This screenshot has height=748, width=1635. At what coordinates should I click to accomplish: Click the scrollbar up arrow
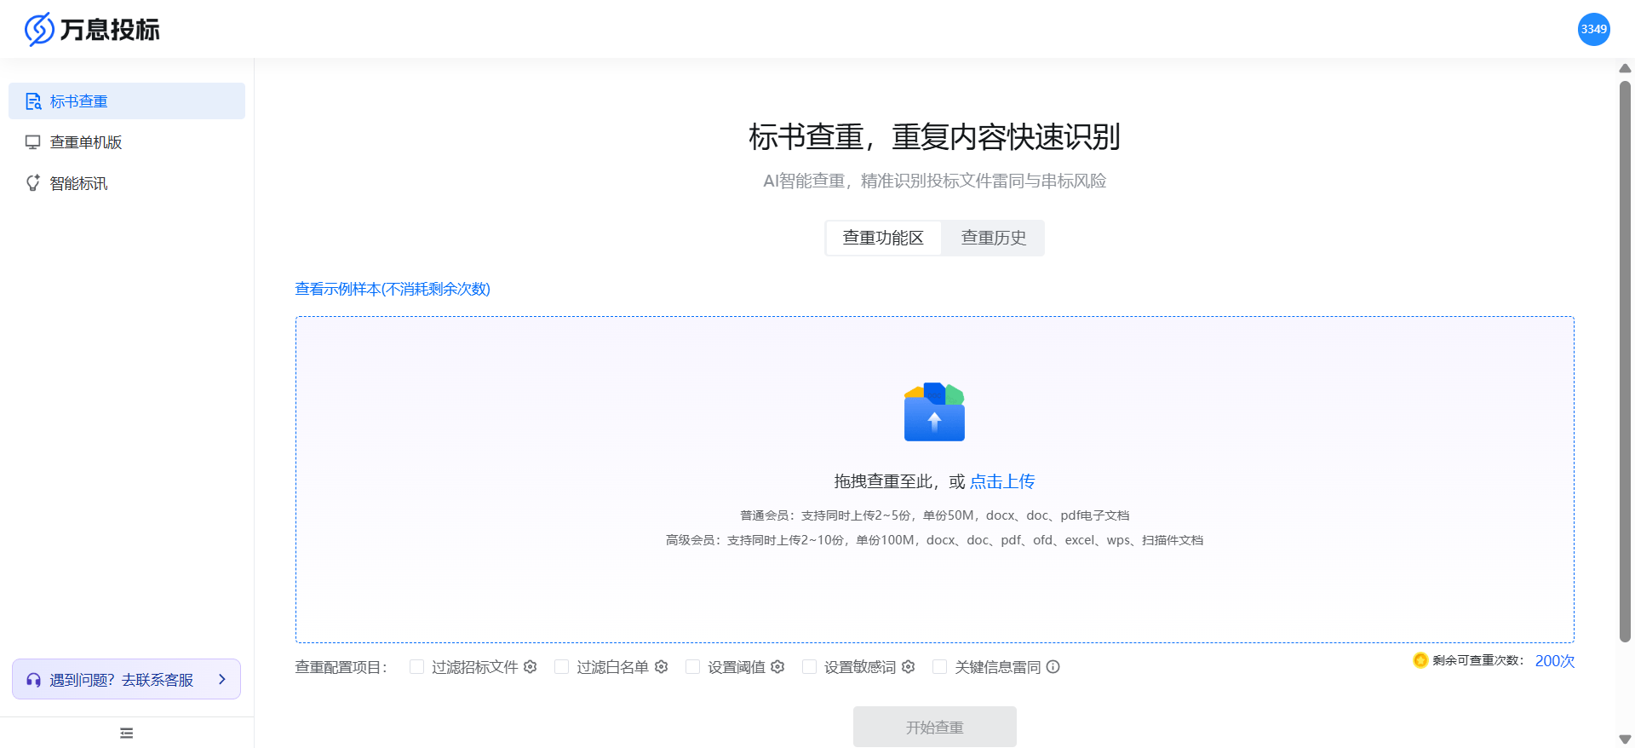tap(1625, 68)
